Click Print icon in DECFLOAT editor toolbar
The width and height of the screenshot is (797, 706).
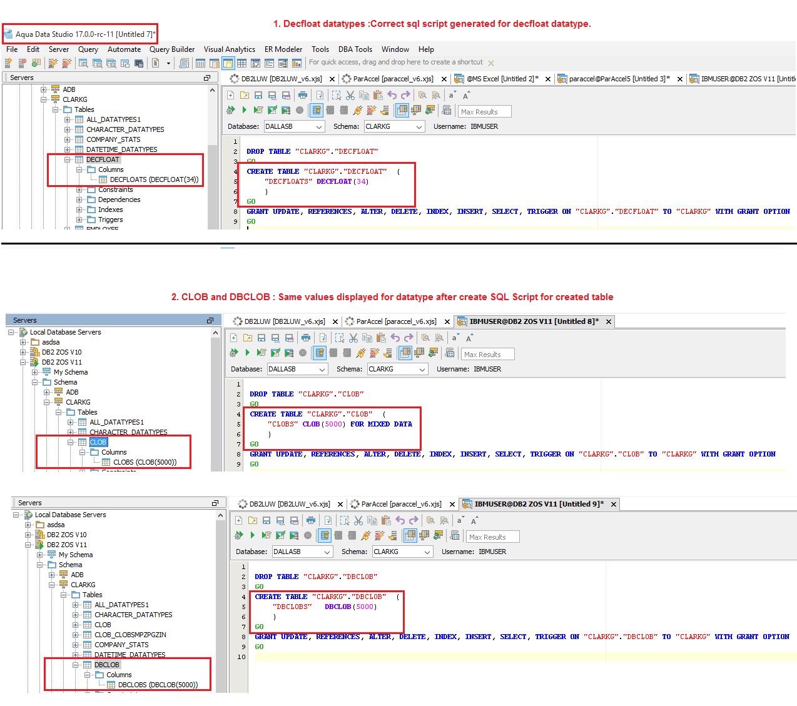coord(303,95)
